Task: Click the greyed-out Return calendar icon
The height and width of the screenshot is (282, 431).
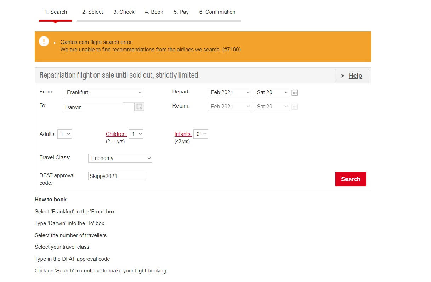Action: (295, 107)
